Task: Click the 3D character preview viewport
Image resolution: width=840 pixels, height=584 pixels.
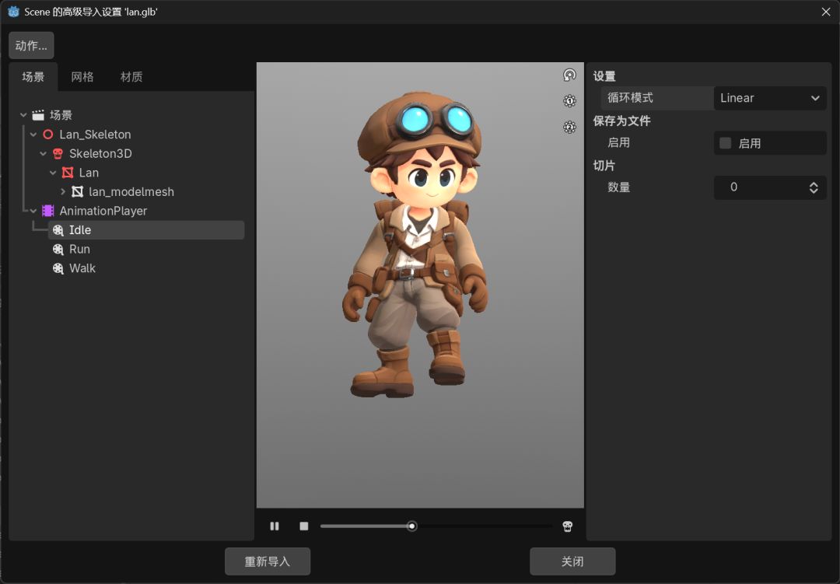Action: [x=420, y=285]
